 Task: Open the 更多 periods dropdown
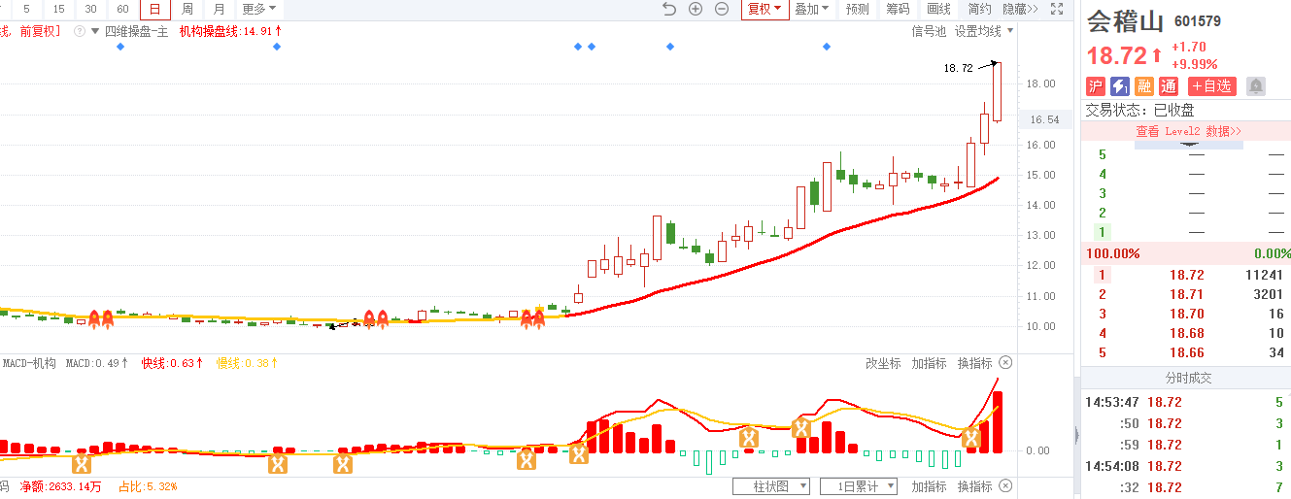coord(259,9)
